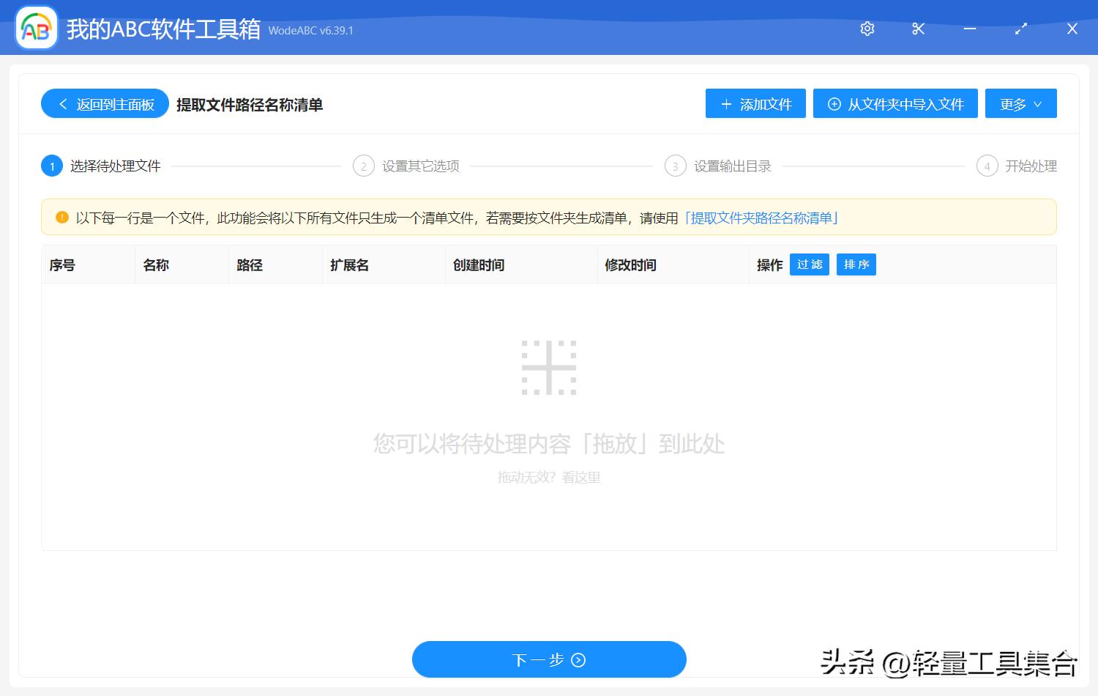Viewport: 1098px width, 696px height.
Task: Click the ABC toolbox logo icon
Action: [36, 28]
